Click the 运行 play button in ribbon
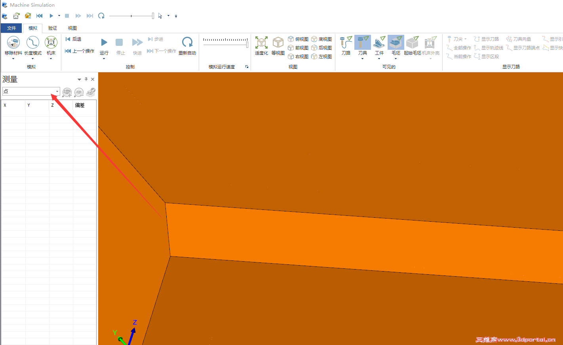 [104, 45]
